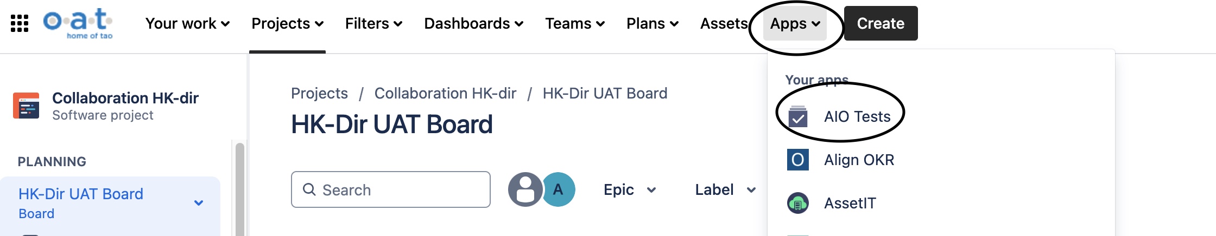This screenshot has height=236, width=1216.
Task: Expand the Epic filter dropdown
Action: click(x=630, y=189)
